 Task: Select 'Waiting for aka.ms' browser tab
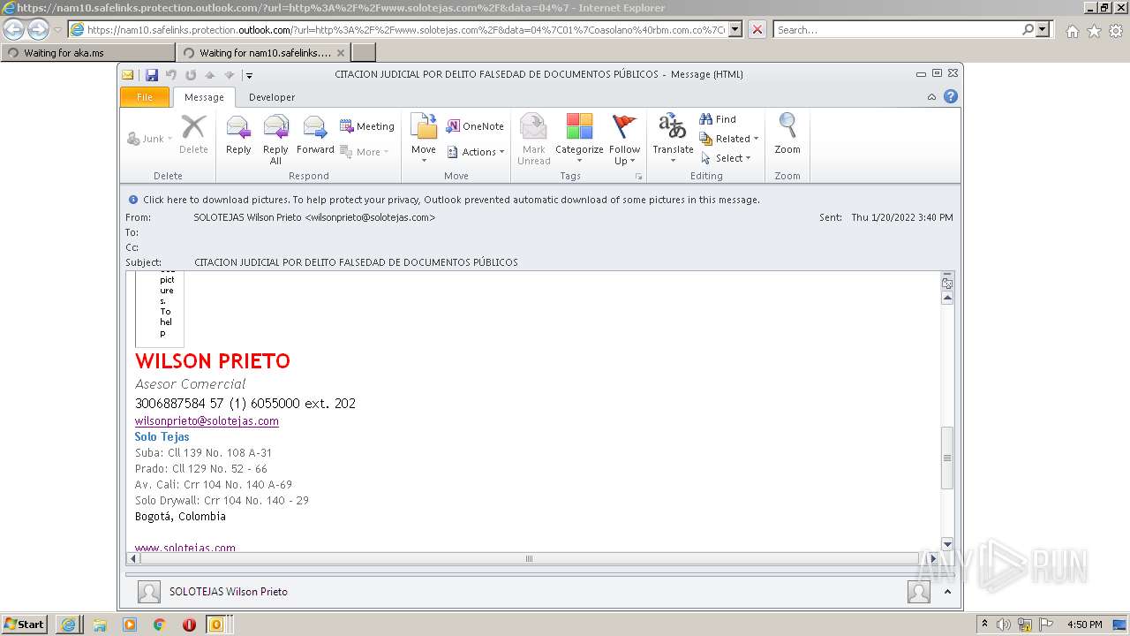point(87,53)
